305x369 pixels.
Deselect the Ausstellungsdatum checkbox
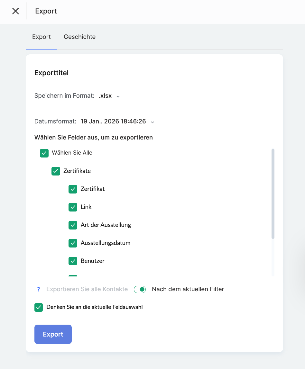(73, 243)
